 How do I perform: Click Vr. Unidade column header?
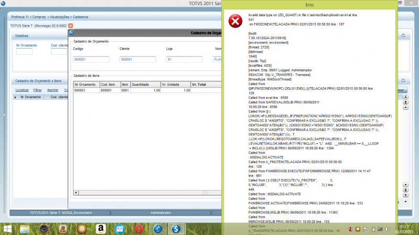click(175, 85)
